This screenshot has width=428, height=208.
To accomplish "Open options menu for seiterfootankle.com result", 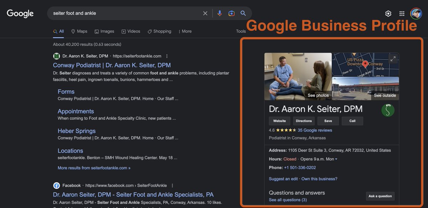I will (x=167, y=56).
